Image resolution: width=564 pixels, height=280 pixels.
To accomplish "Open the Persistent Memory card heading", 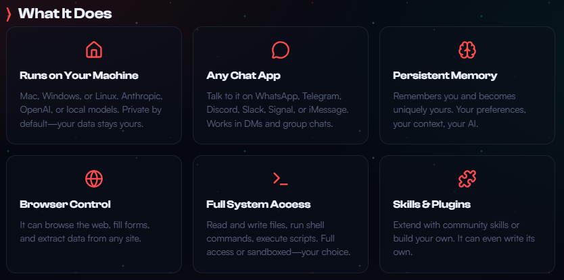I will pyautogui.click(x=445, y=76).
